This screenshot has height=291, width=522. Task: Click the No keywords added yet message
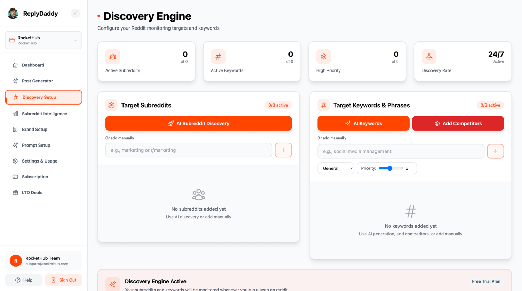pos(411,226)
